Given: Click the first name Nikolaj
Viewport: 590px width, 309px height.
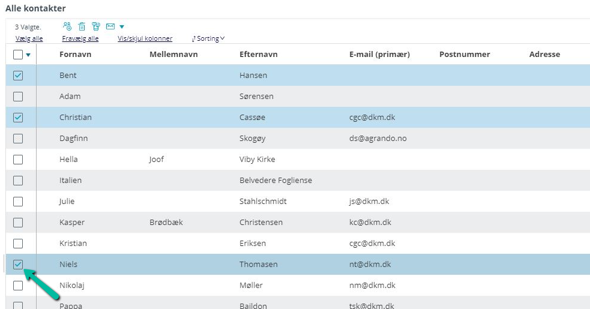Looking at the screenshot, I should [x=71, y=285].
